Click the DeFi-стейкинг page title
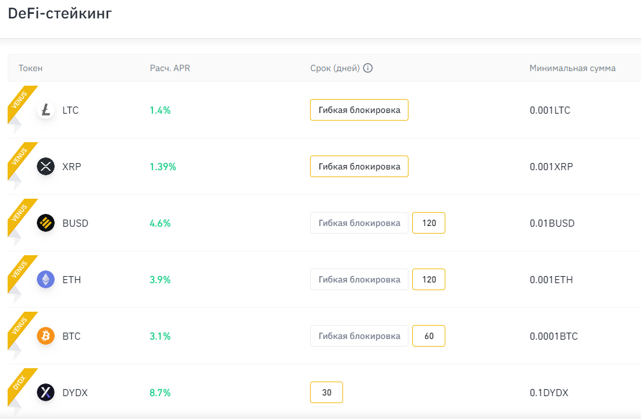 (x=61, y=13)
